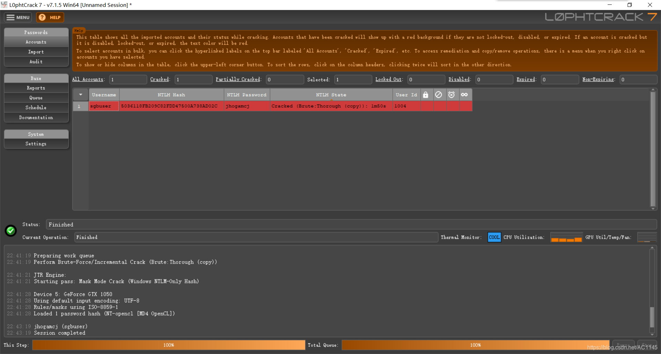This screenshot has height=354, width=661.
Task: Sort rows by the User Id column header
Action: tap(406, 95)
